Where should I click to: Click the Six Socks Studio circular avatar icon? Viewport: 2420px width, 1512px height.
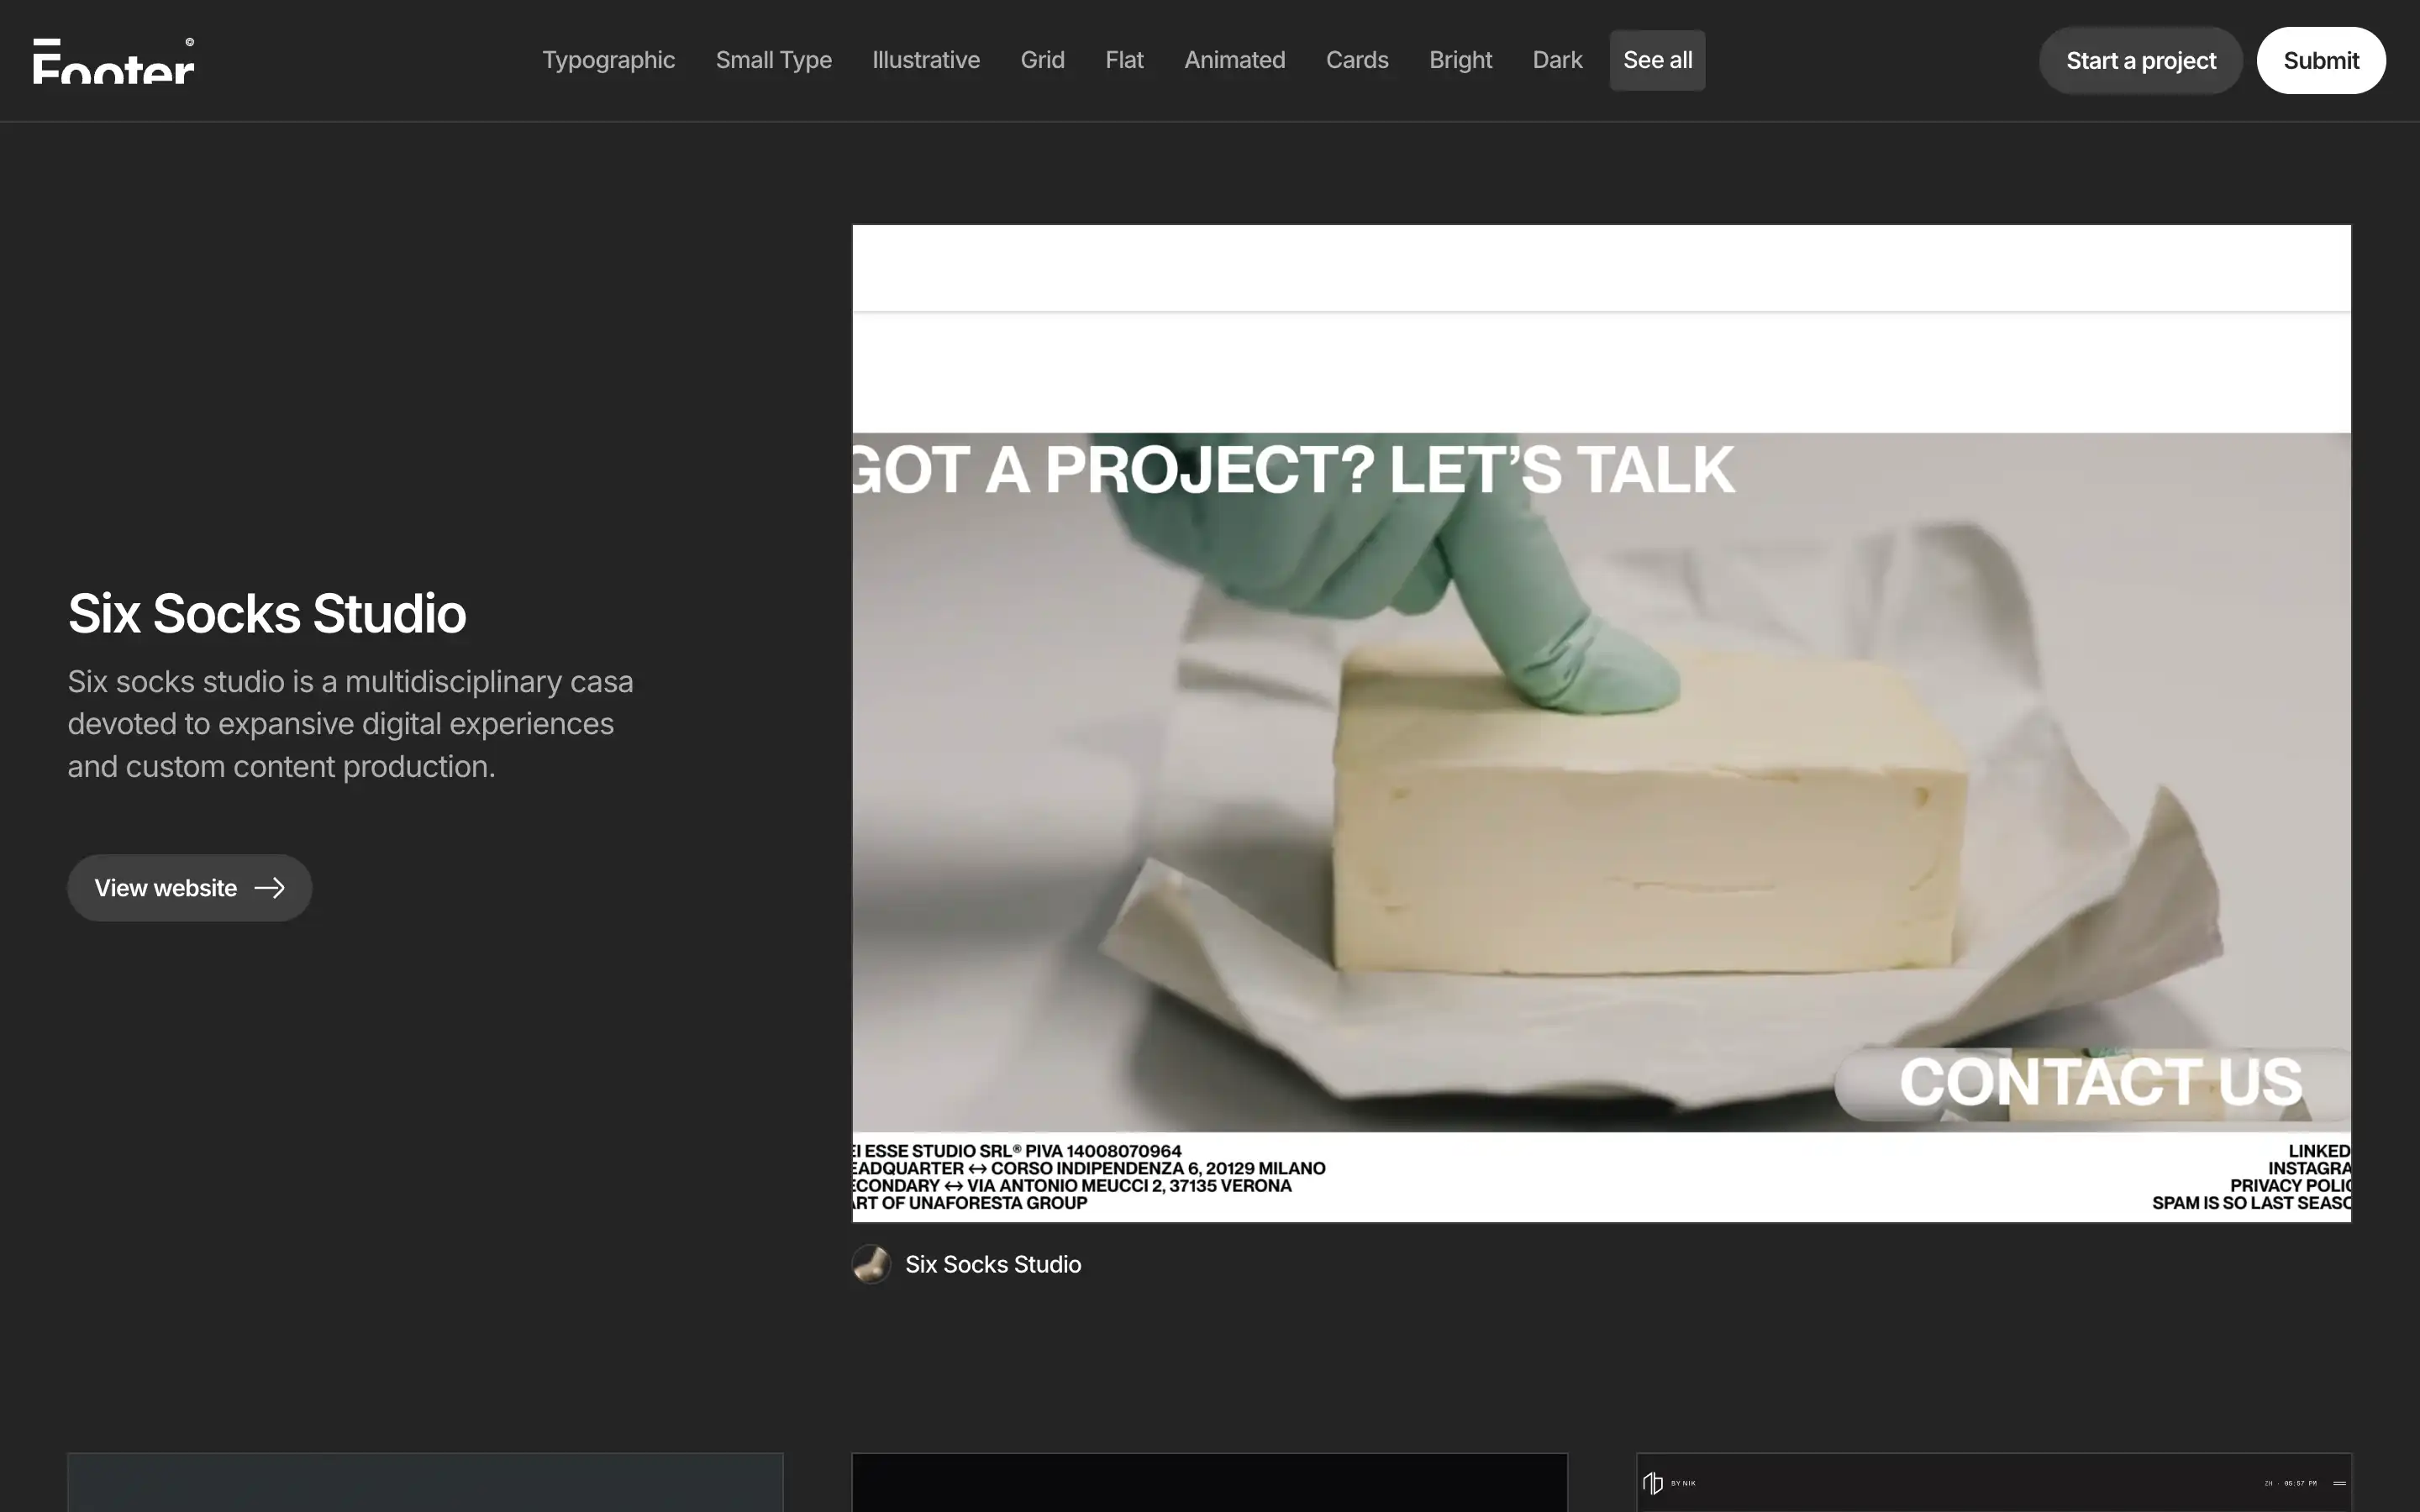(871, 1263)
